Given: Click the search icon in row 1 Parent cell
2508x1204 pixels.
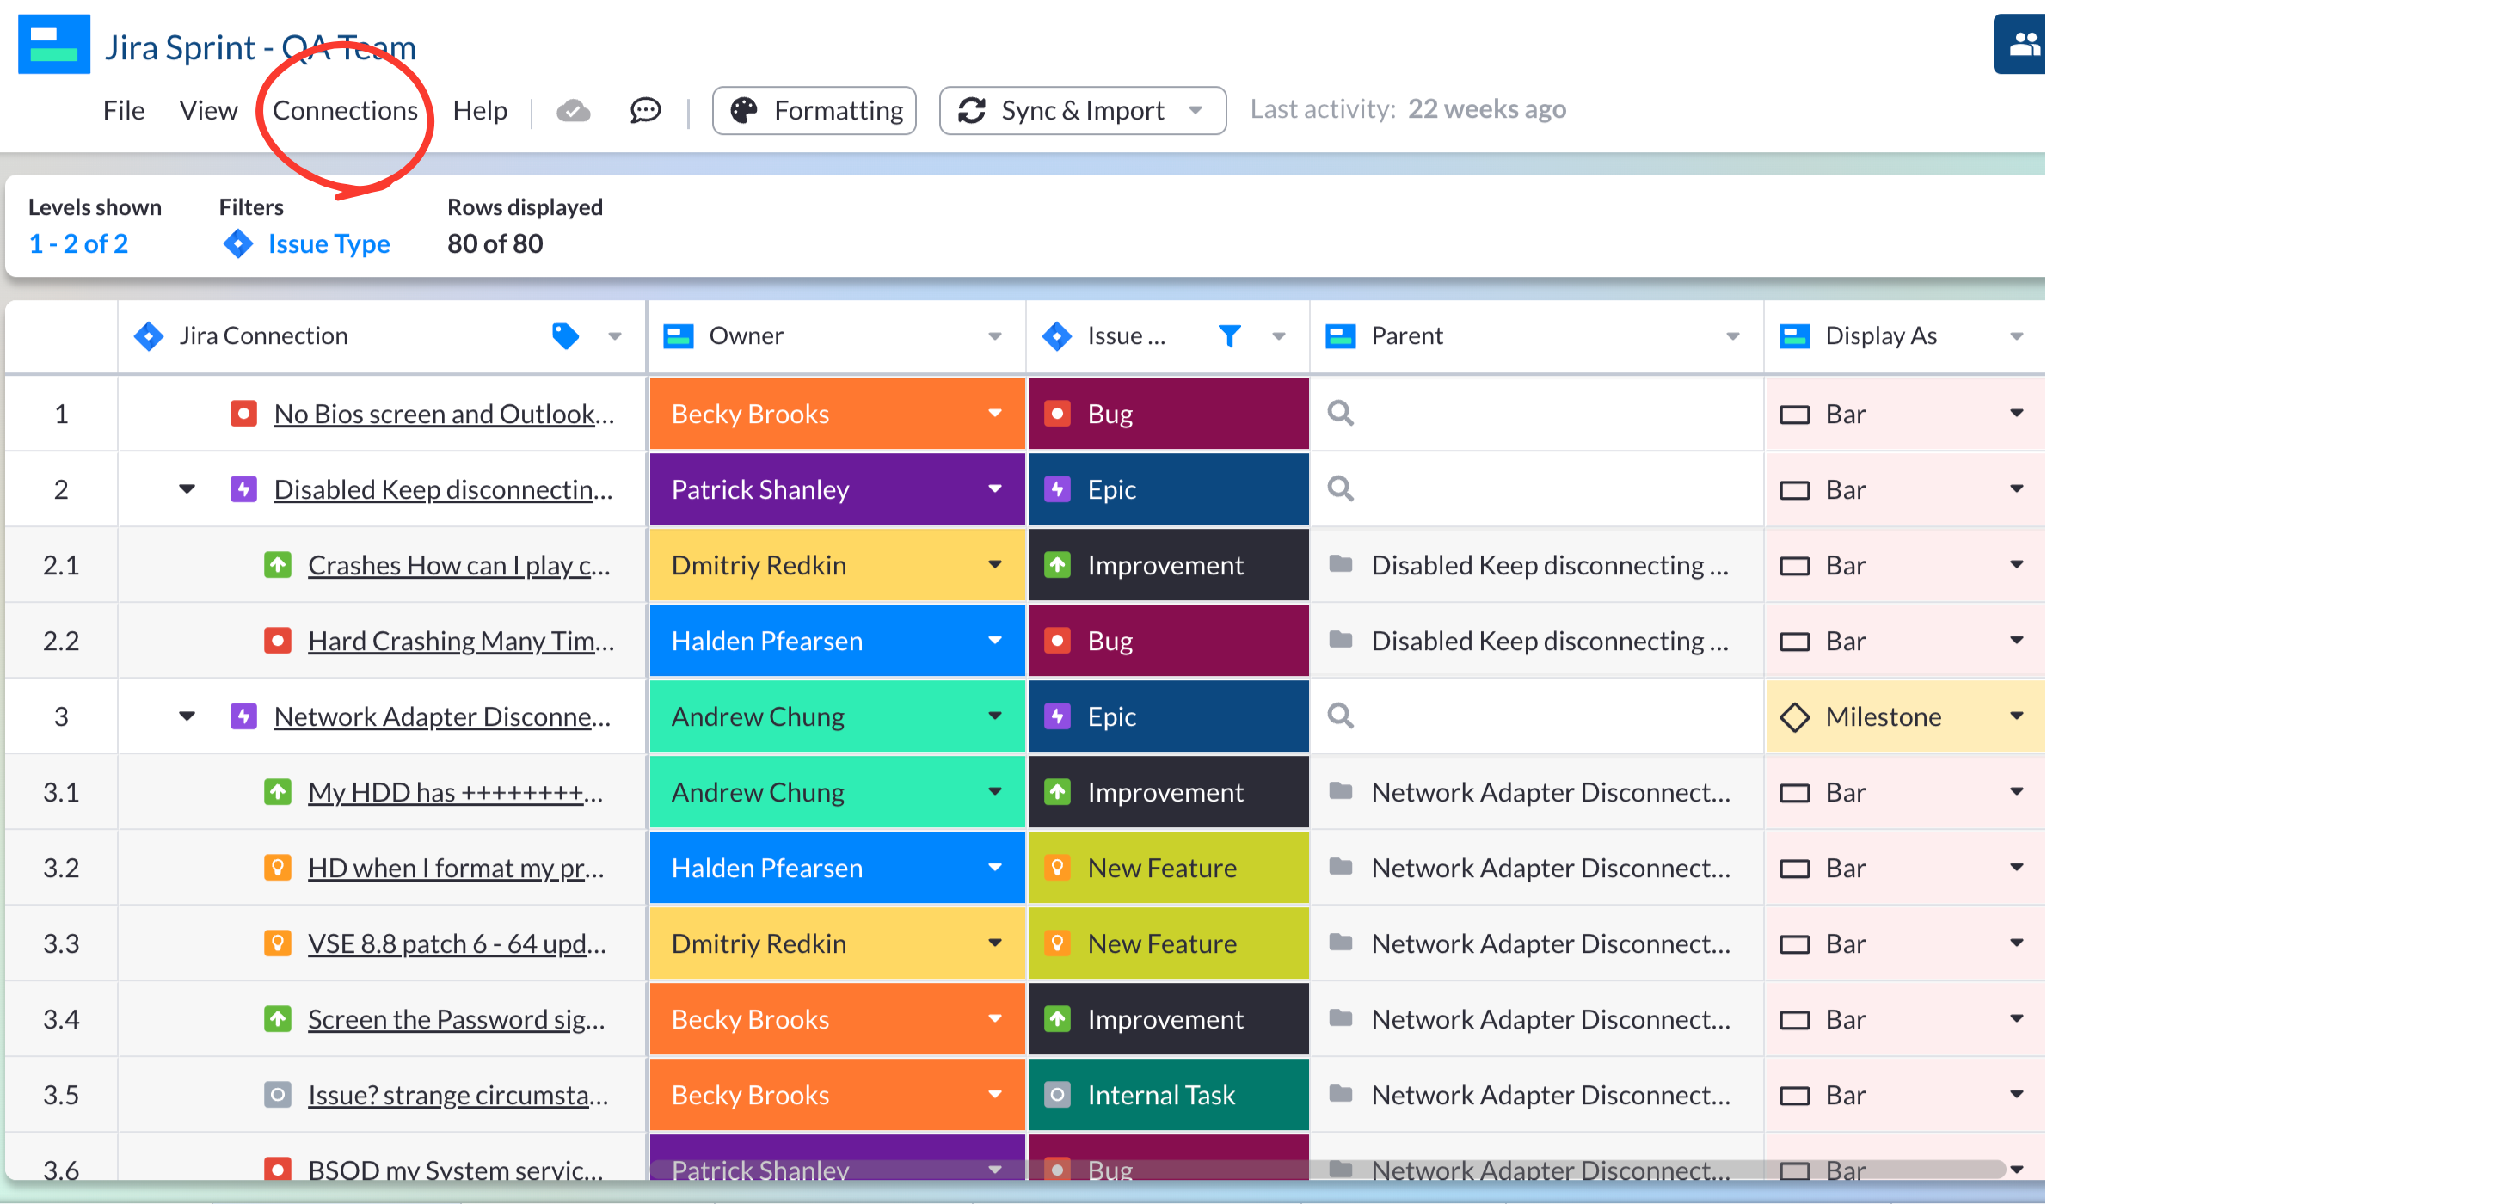Looking at the screenshot, I should tap(1341, 414).
